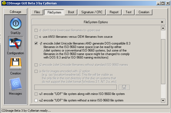171x113 pixels.
Task: Click the smiley icon in title bar
Action: coord(4,3)
